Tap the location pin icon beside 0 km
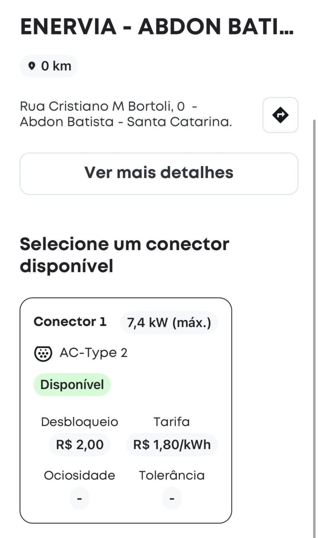Image resolution: width=318 pixels, height=538 pixels. (x=32, y=66)
